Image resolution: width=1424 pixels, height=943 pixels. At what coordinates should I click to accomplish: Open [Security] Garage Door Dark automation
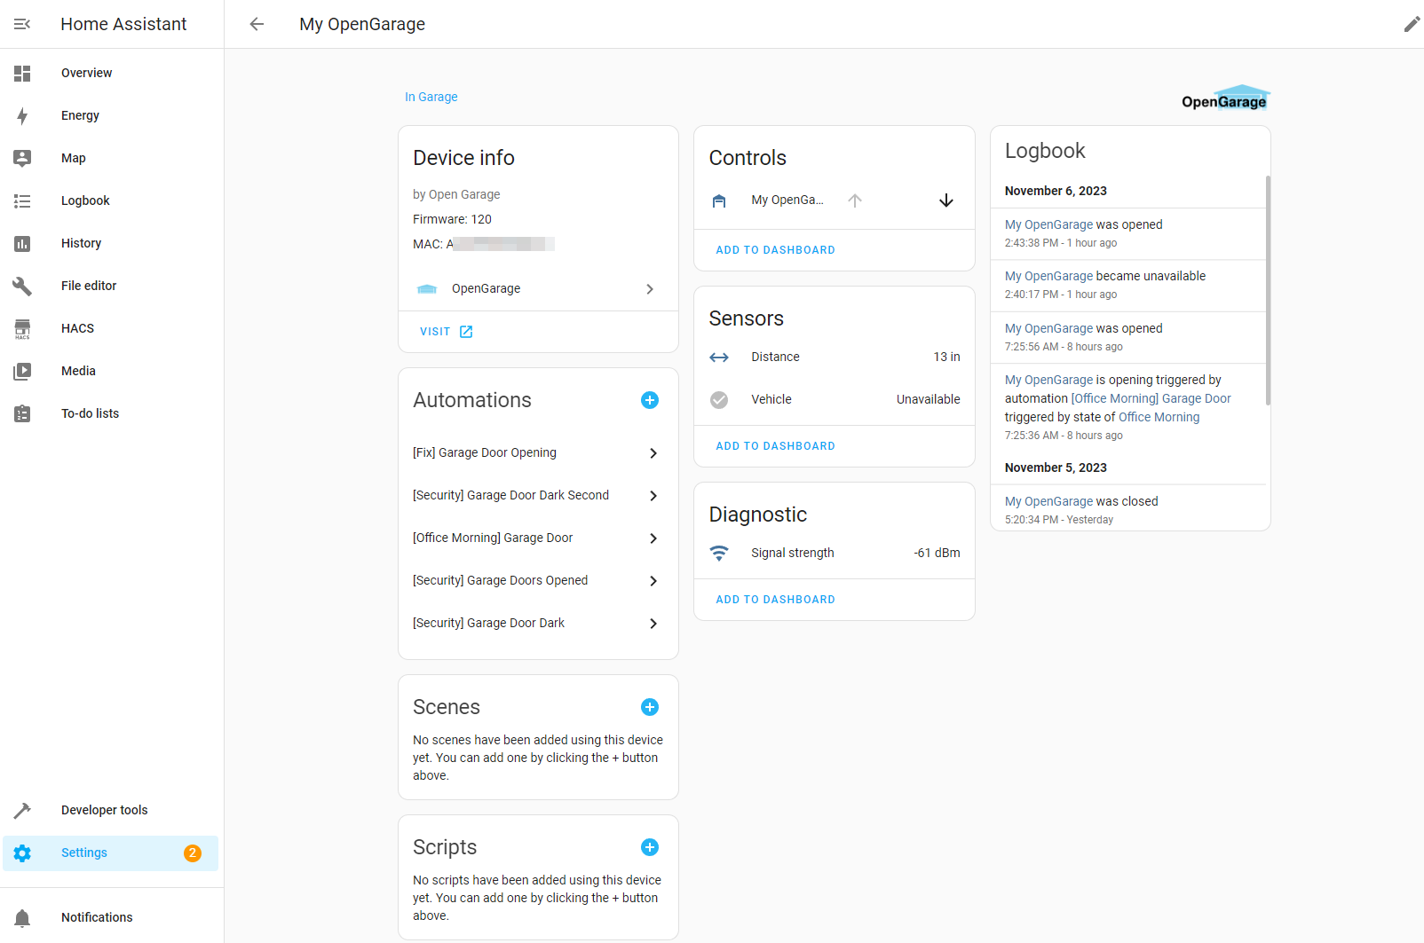point(538,623)
